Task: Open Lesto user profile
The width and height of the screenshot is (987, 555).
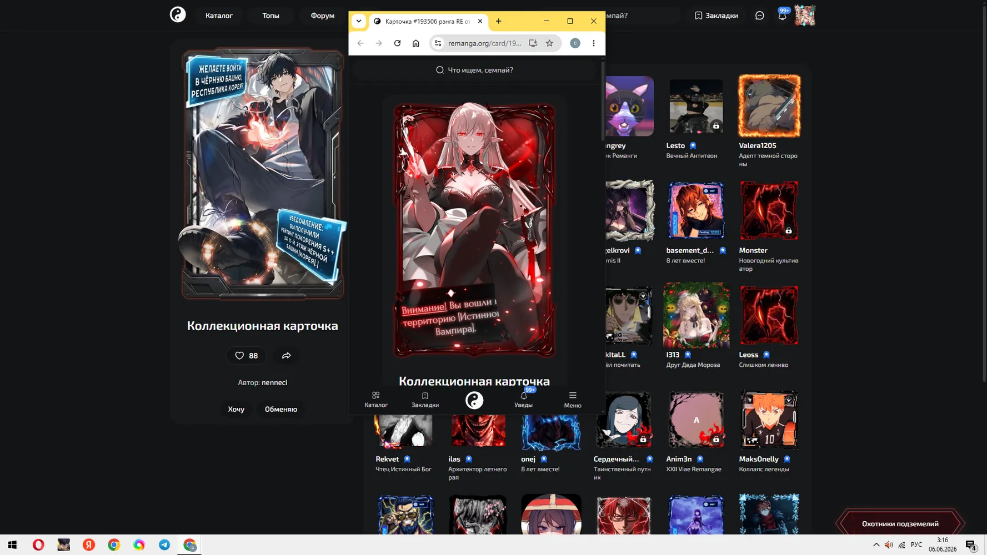Action: tap(675, 145)
